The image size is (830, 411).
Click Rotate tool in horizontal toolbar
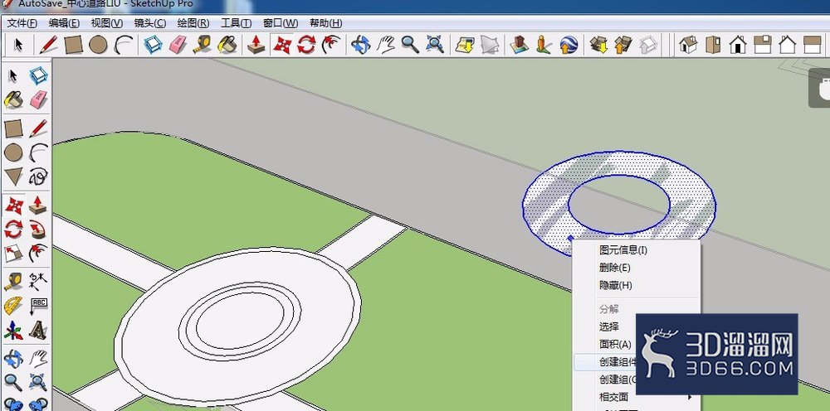pyautogui.click(x=306, y=45)
